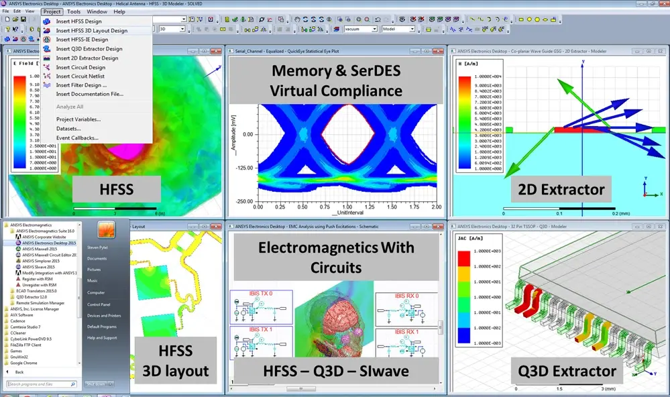Open Devices and Printers link

point(104,316)
